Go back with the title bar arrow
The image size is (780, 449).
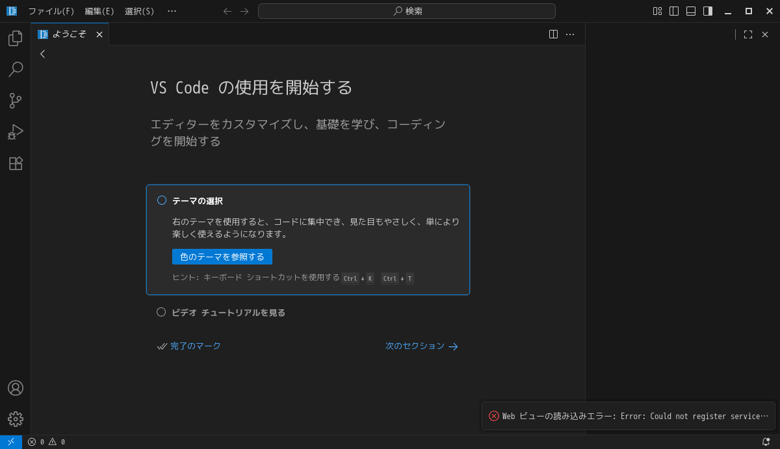[x=227, y=11]
